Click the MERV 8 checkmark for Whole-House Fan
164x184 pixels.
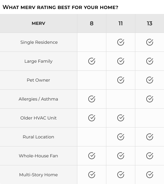tap(92, 156)
